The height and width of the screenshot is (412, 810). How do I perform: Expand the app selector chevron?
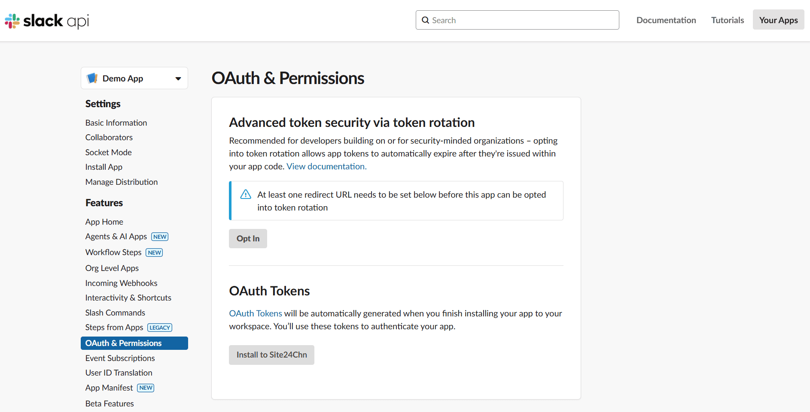178,78
